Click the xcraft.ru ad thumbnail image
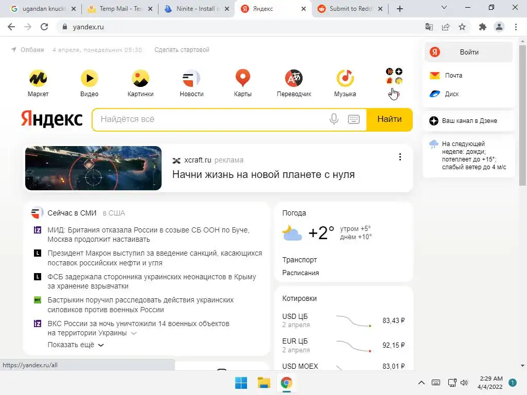The width and height of the screenshot is (527, 395). coord(94,168)
